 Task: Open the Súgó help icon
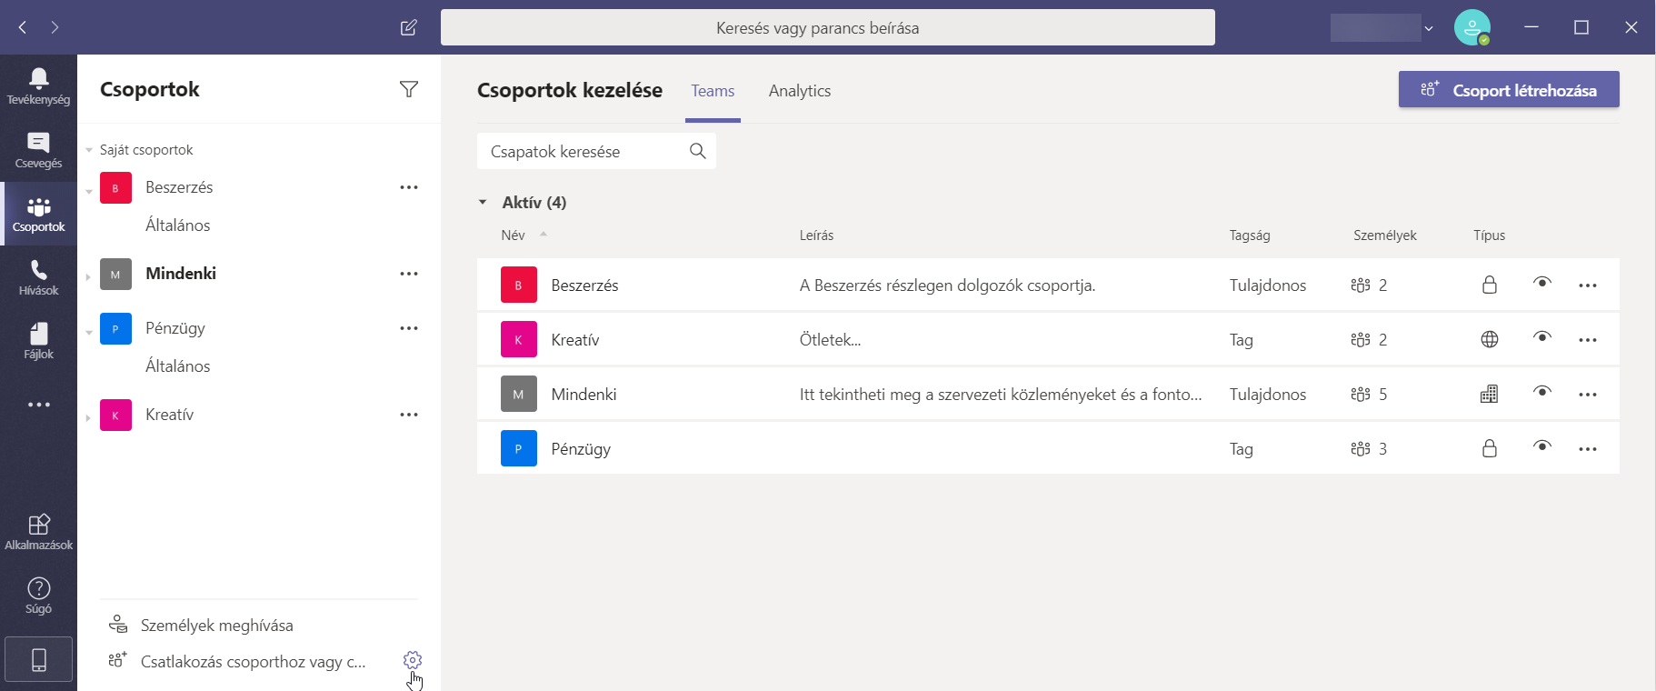pos(38,596)
